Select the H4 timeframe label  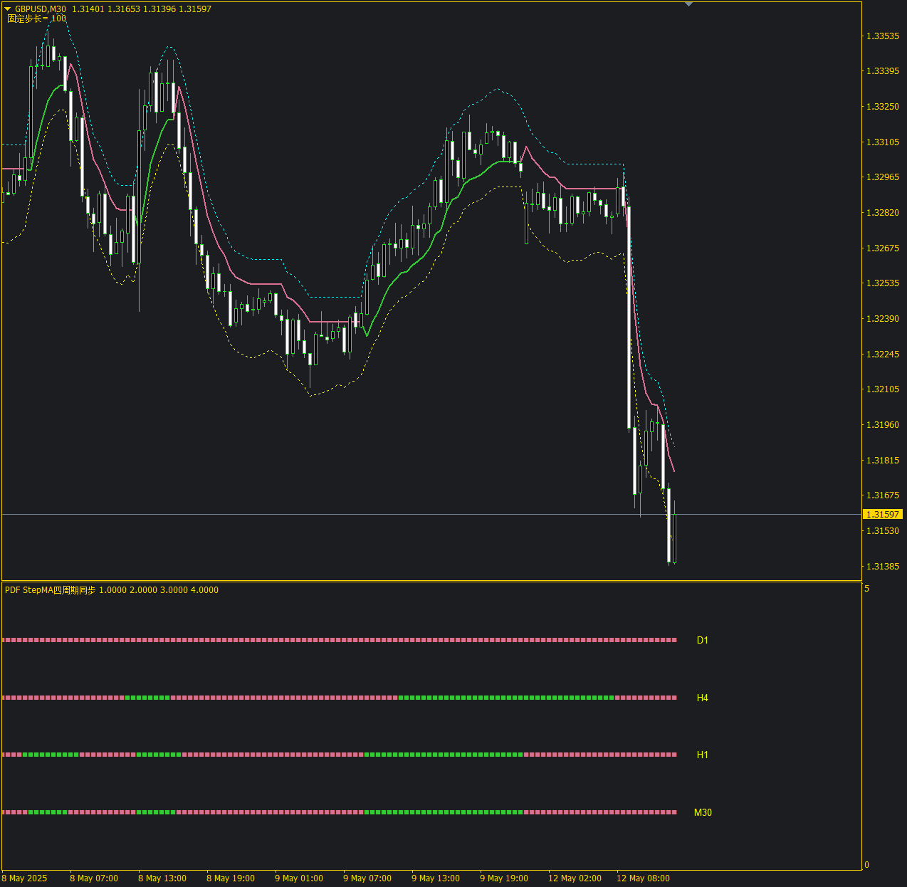[702, 698]
